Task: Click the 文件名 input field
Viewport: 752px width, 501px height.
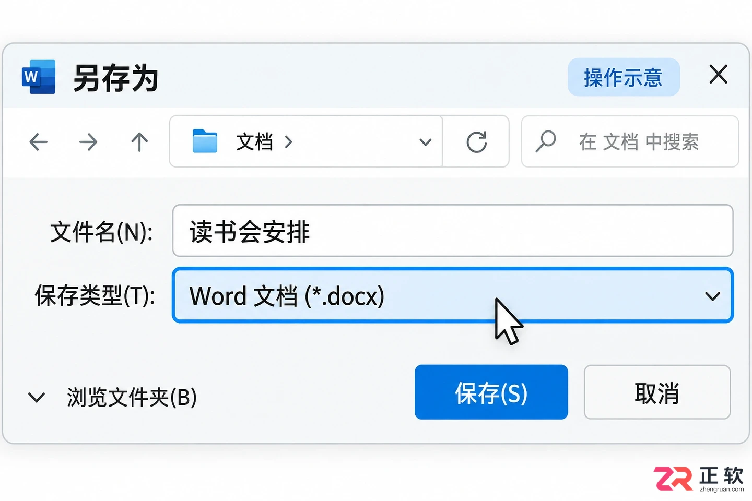Action: coord(453,231)
